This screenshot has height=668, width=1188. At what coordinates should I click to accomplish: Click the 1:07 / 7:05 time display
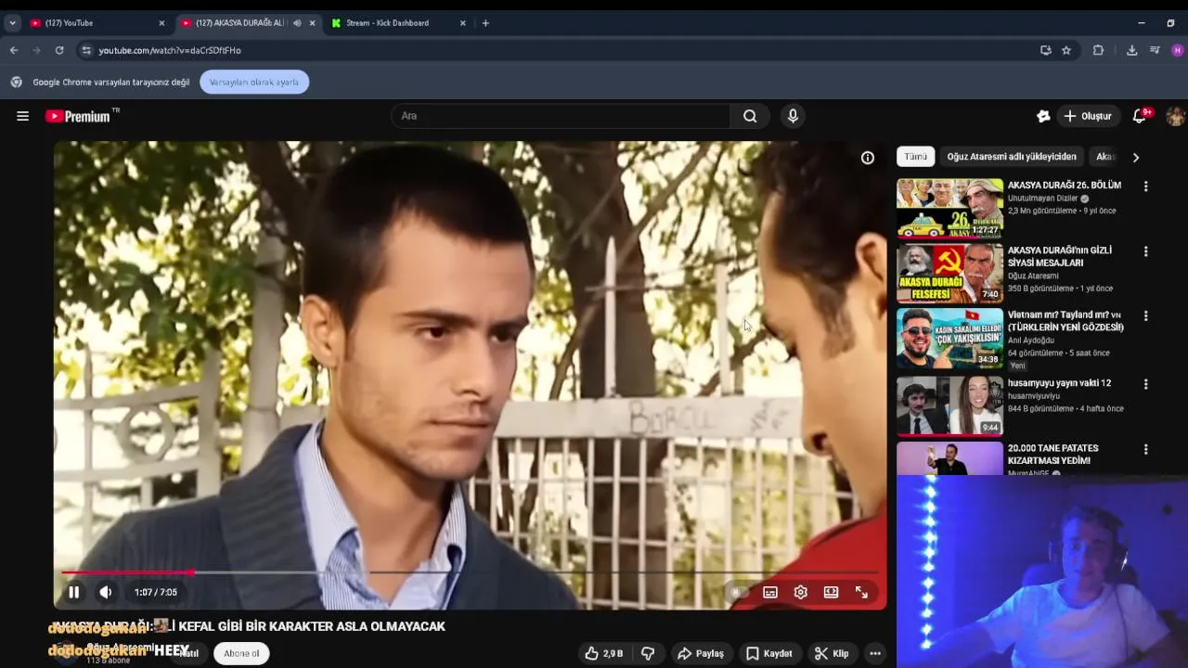(155, 592)
